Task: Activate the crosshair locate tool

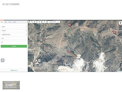Action: [x=37, y=22]
